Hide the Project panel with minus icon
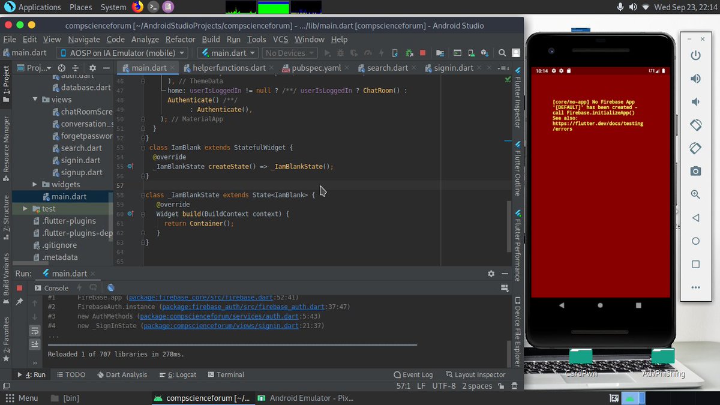 107,68
